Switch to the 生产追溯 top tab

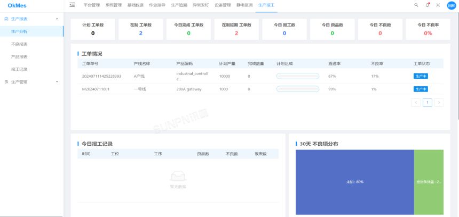pos(179,5)
